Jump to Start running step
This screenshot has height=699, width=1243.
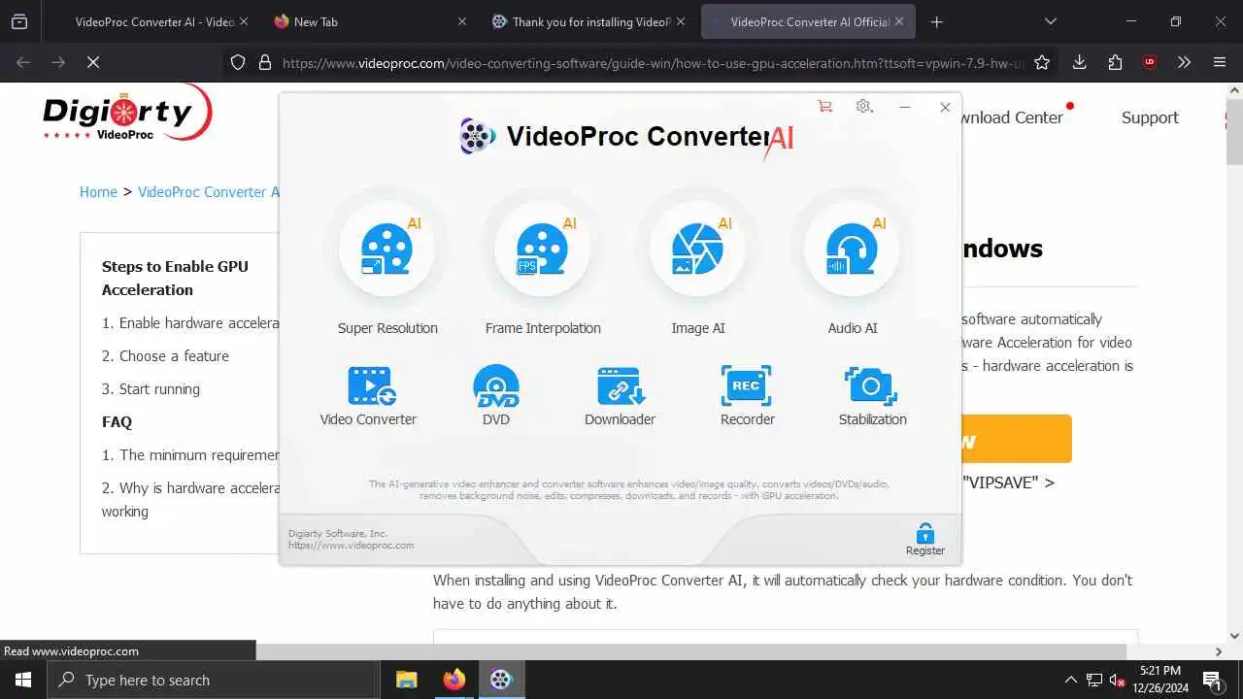coord(151,389)
